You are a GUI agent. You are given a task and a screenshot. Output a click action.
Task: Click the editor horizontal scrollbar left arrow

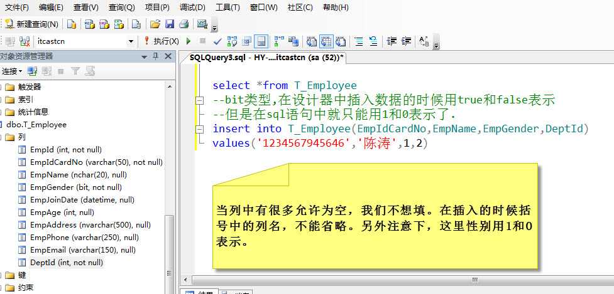[185, 280]
